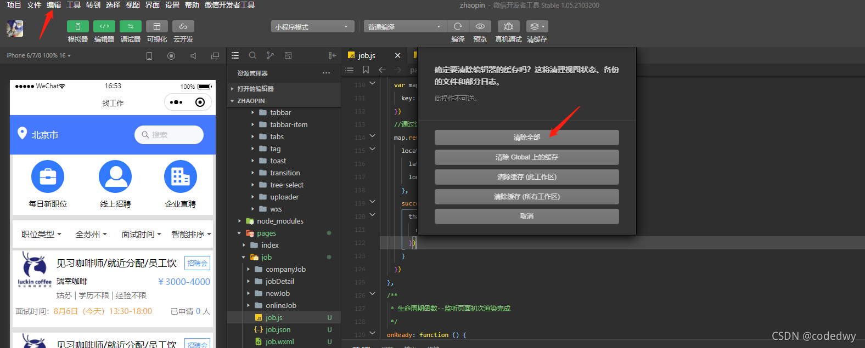Open the 工具 menu
Viewport: 865px width, 348px height.
pos(74,5)
